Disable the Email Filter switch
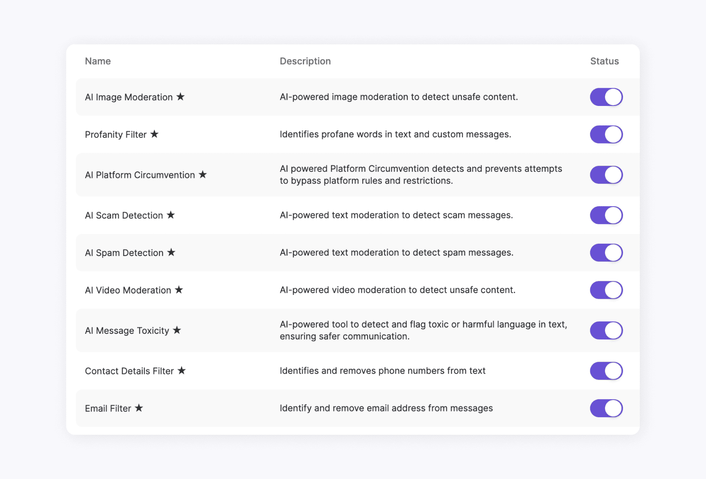 click(606, 408)
